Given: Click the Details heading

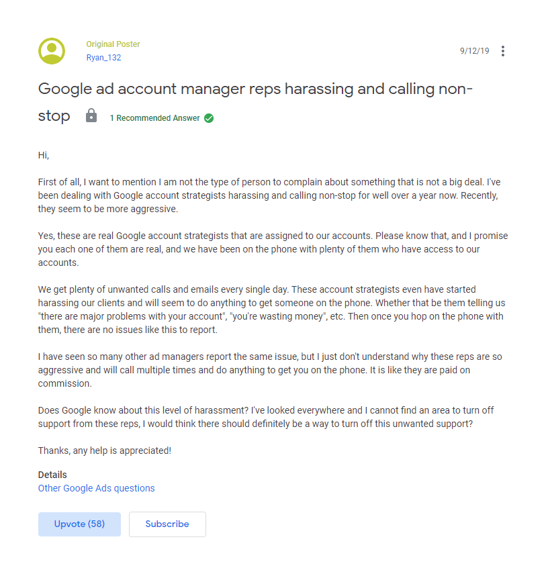Looking at the screenshot, I should (52, 475).
